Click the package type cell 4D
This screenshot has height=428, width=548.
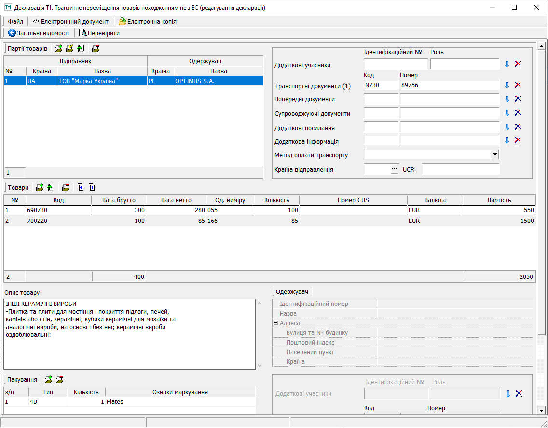point(48,402)
